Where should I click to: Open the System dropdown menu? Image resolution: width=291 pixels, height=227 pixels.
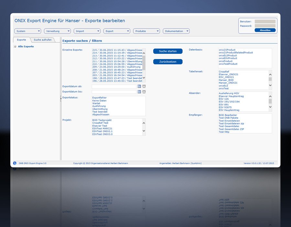coord(28,31)
